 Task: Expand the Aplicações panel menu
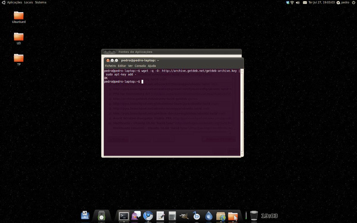coord(14,2)
